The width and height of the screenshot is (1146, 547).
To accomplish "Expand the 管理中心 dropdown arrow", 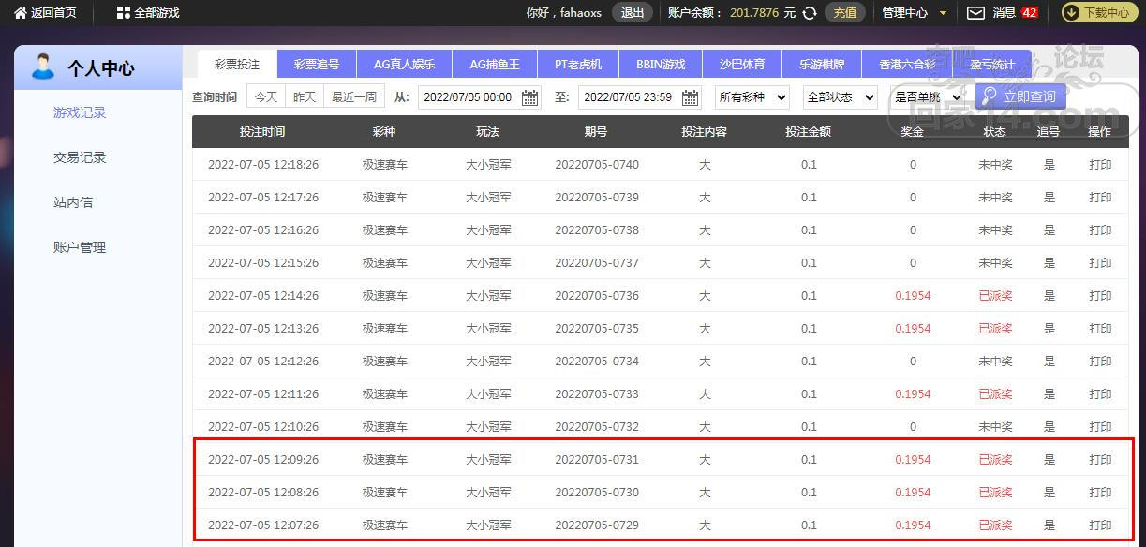I will coord(943,13).
